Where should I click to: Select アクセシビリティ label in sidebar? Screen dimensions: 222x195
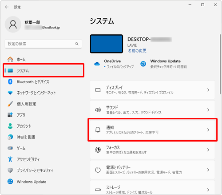pos(28,159)
